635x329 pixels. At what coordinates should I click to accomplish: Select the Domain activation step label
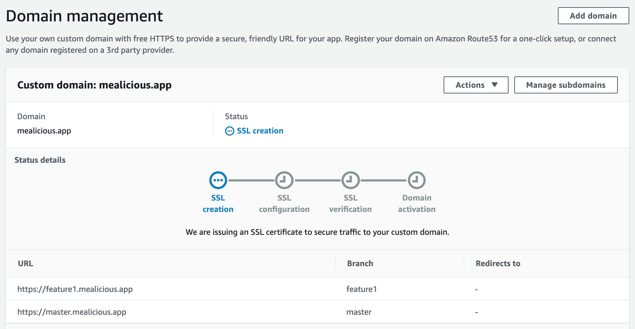[x=417, y=203]
